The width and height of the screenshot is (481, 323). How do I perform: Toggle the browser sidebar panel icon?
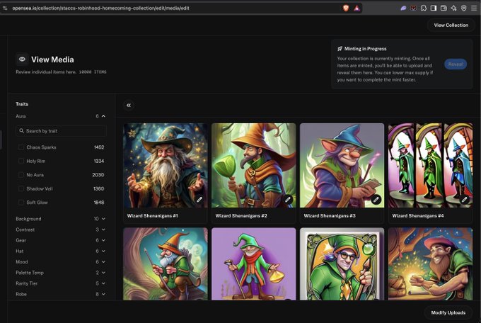[434, 8]
